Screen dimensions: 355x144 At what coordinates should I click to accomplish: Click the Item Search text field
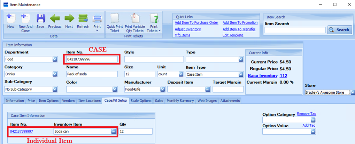pyautogui.click(x=295, y=30)
